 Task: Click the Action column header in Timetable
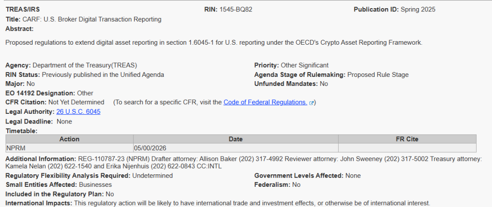tap(69, 139)
